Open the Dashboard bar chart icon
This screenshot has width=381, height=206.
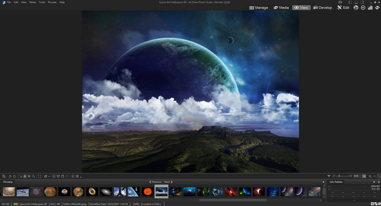point(370,8)
